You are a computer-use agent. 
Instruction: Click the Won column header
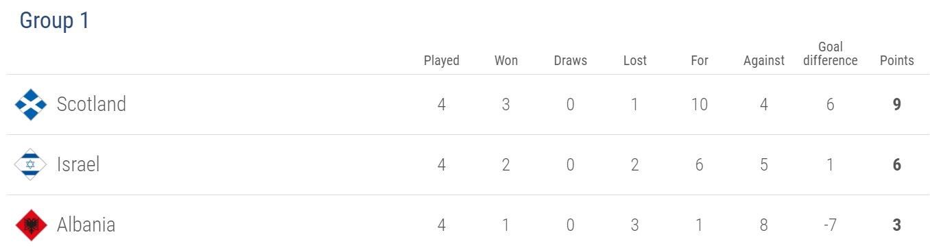506,60
